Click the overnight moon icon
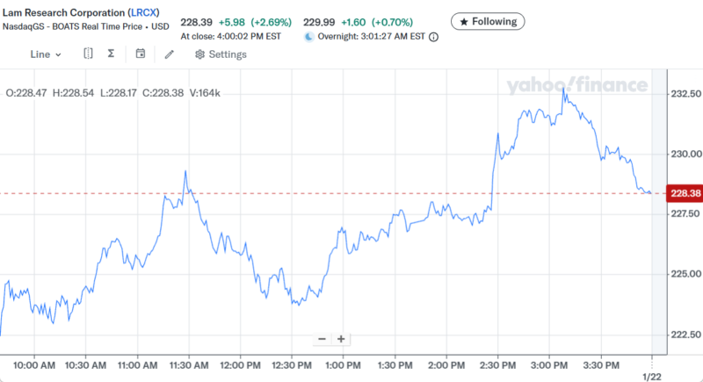Viewport: 703px width, 382px height. (x=308, y=37)
